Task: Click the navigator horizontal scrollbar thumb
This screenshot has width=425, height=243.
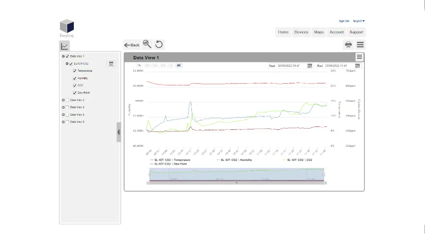Action: point(236,183)
